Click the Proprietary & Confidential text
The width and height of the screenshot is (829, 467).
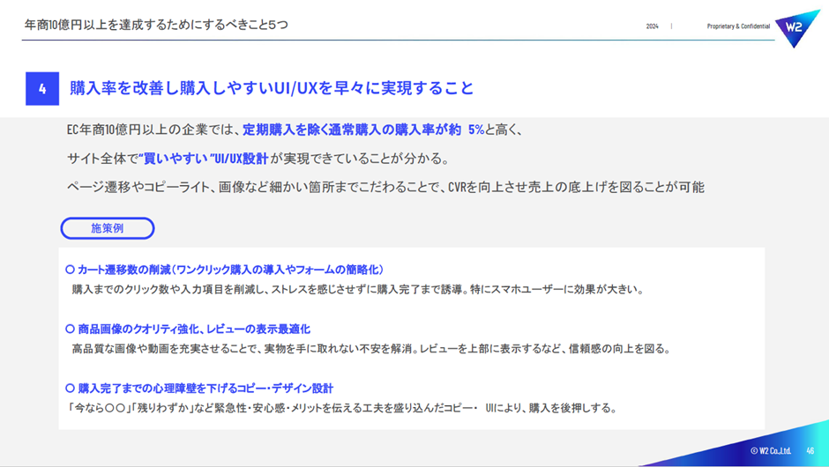(738, 26)
